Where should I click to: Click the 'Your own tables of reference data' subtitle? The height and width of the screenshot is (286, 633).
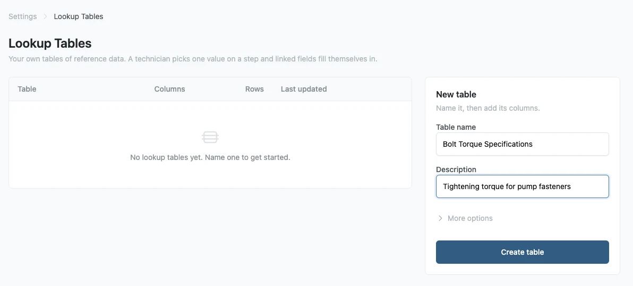(x=193, y=59)
